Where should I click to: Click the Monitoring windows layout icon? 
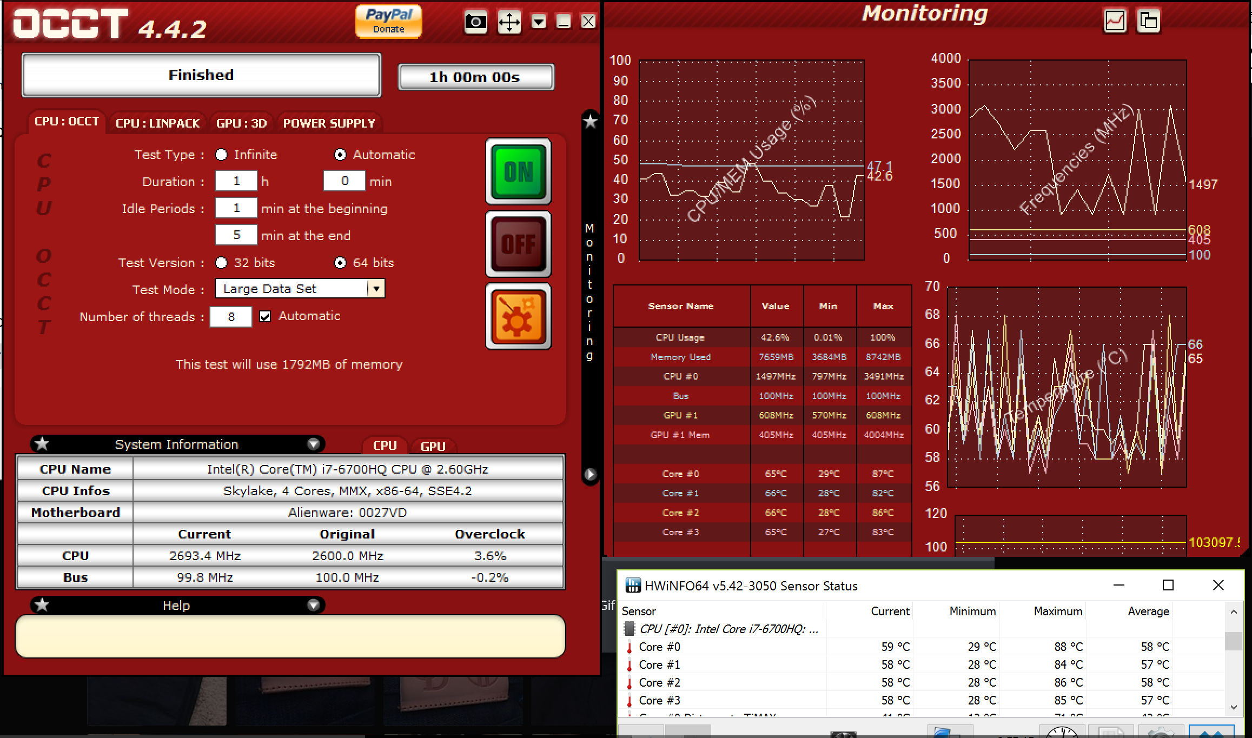pos(1148,22)
